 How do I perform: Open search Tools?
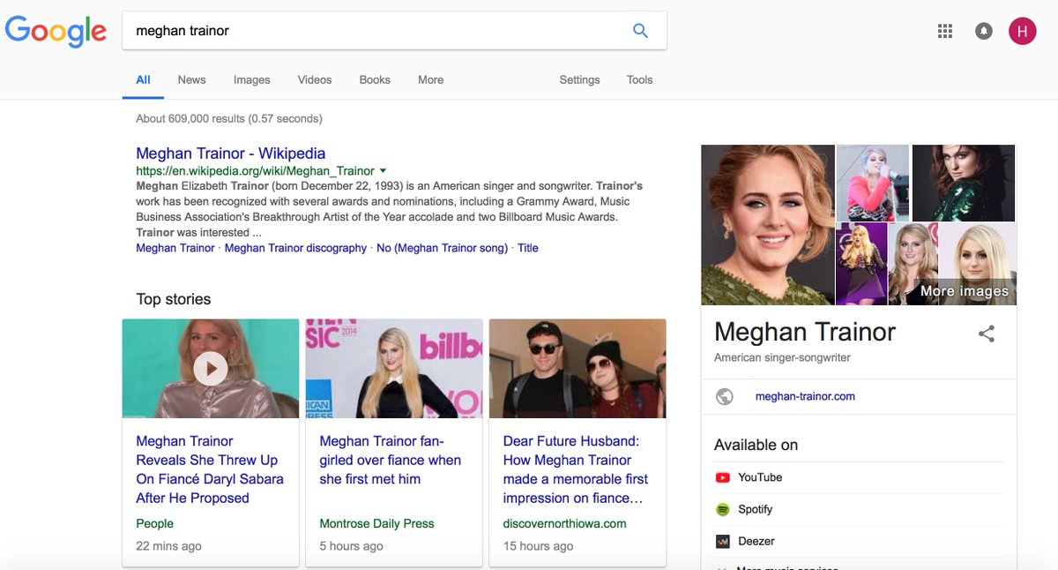[639, 79]
